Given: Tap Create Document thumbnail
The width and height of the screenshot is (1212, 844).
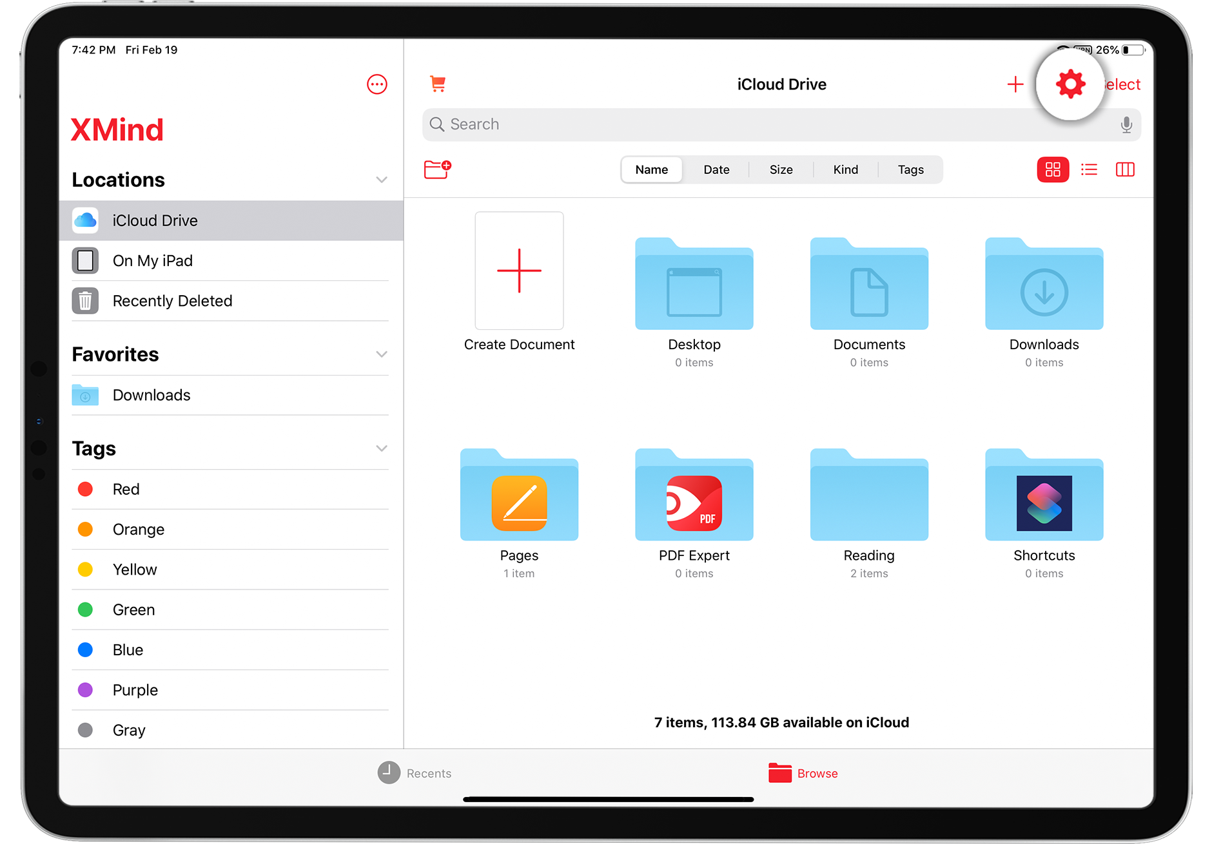Looking at the screenshot, I should 519,271.
